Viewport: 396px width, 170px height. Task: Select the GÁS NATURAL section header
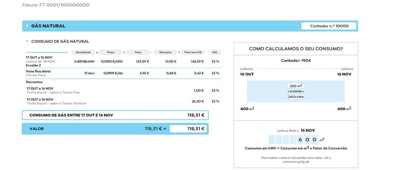[x=190, y=26]
